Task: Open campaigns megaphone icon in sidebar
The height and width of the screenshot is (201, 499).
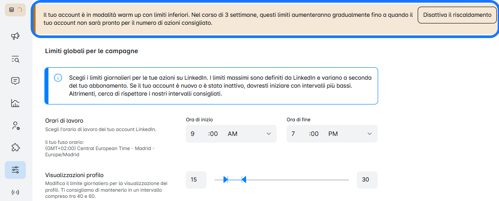Action: (15, 37)
